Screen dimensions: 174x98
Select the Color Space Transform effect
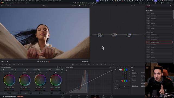pyautogui.click(x=159, y=42)
